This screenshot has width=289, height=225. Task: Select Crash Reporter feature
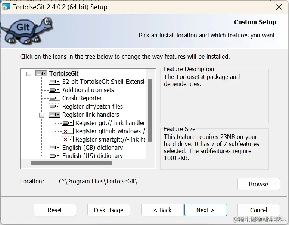pos(82,98)
